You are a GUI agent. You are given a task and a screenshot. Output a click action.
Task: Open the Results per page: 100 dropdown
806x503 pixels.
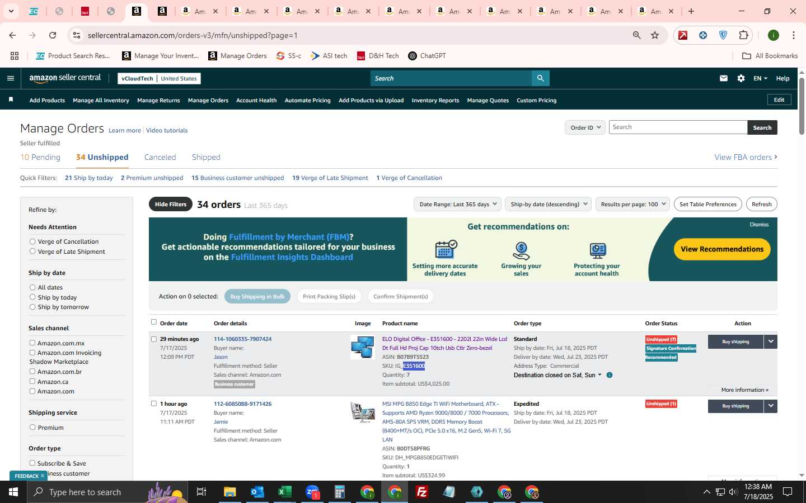pyautogui.click(x=632, y=204)
